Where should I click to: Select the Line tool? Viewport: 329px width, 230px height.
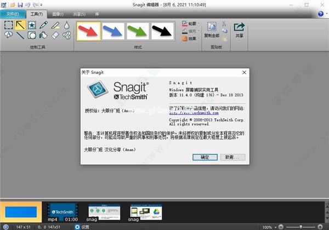pyautogui.click(x=20, y=35)
